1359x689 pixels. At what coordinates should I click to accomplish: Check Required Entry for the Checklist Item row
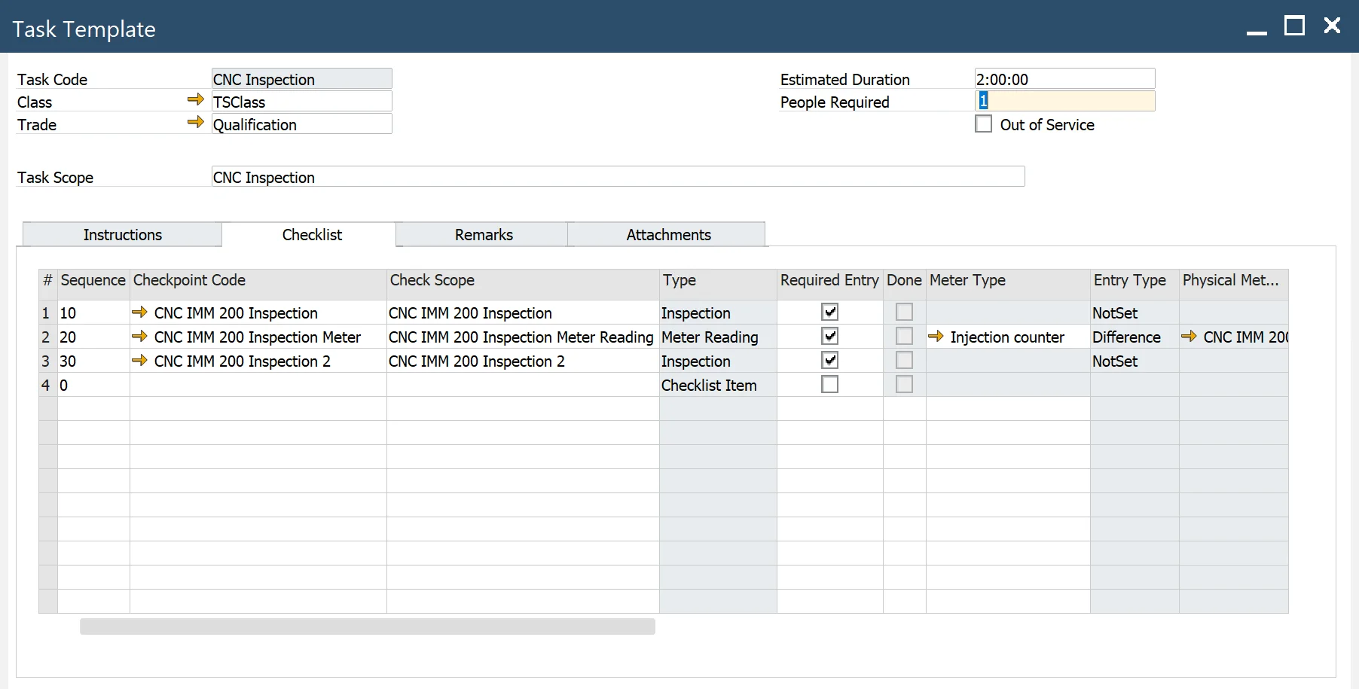click(x=829, y=384)
